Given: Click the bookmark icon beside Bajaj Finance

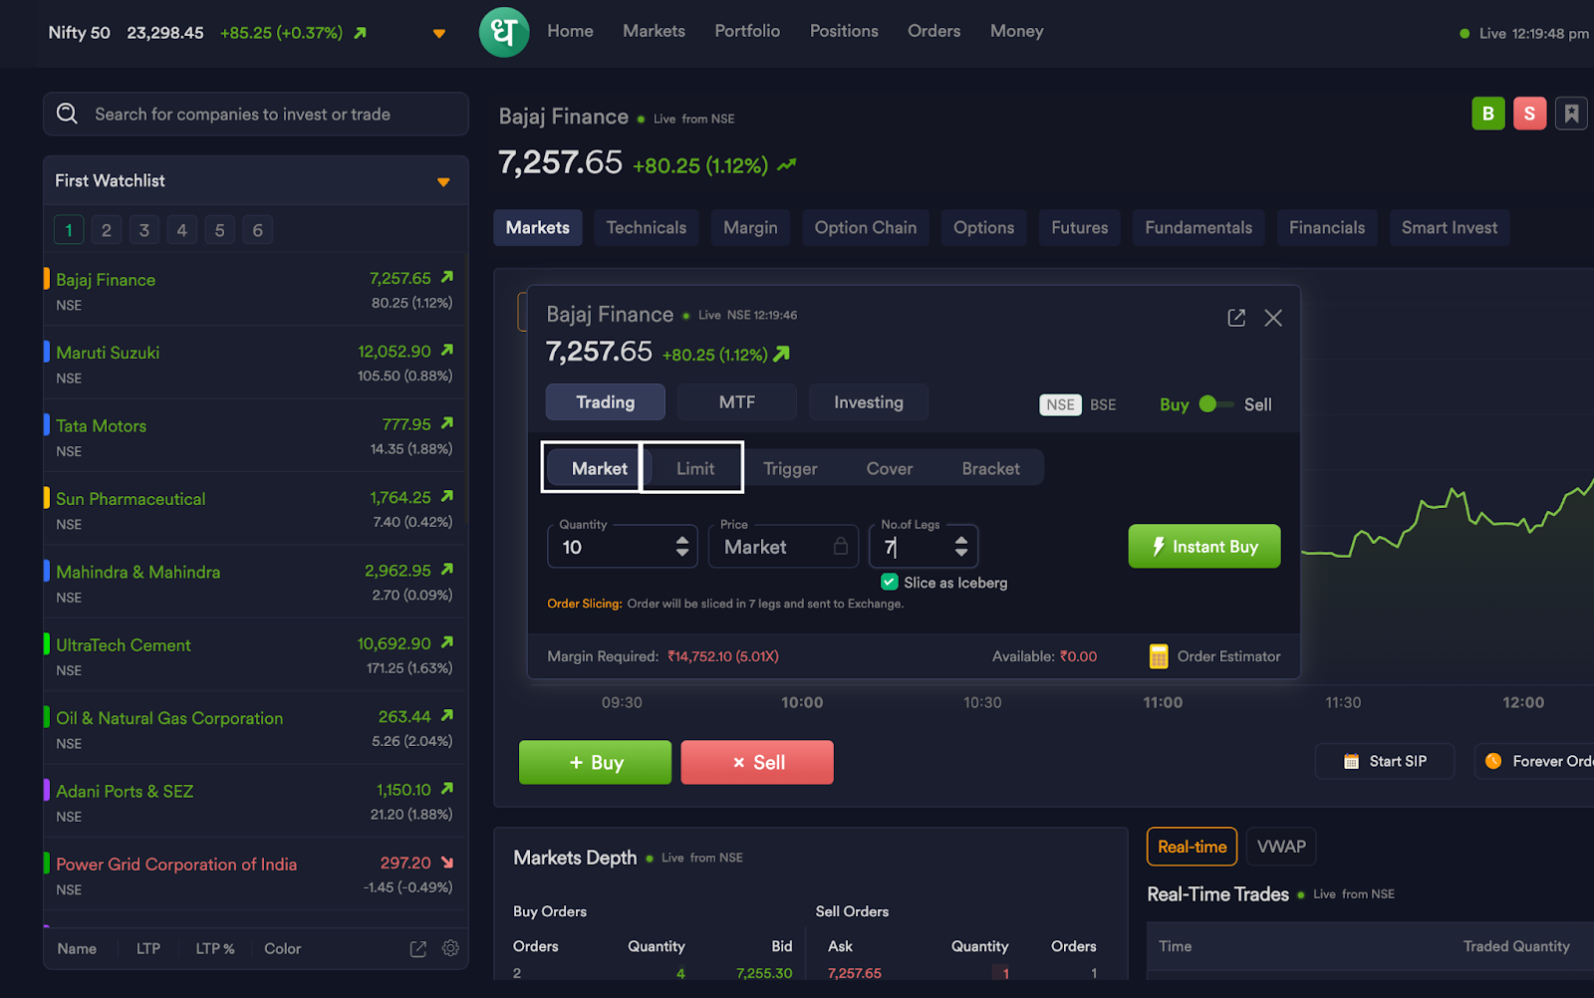Looking at the screenshot, I should pyautogui.click(x=1571, y=114).
